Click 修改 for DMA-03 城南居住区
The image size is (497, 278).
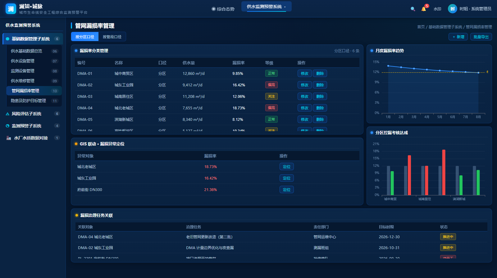pyautogui.click(x=304, y=97)
